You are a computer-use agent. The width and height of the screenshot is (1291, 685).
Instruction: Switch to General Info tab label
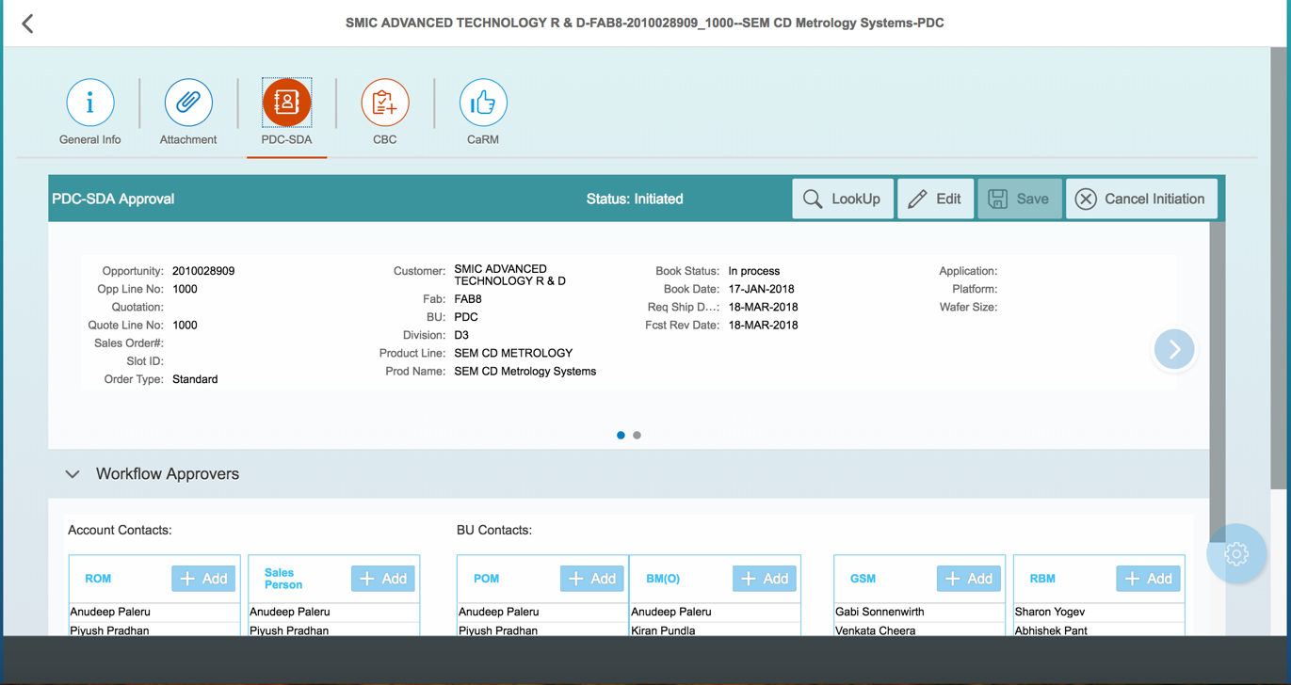tap(90, 139)
